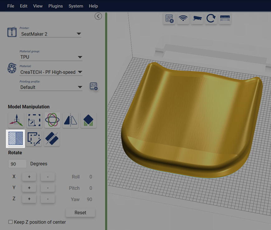This screenshot has height=230, width=271.
Task: Toggle Keep Z position of center checkbox
Action: click(x=10, y=222)
